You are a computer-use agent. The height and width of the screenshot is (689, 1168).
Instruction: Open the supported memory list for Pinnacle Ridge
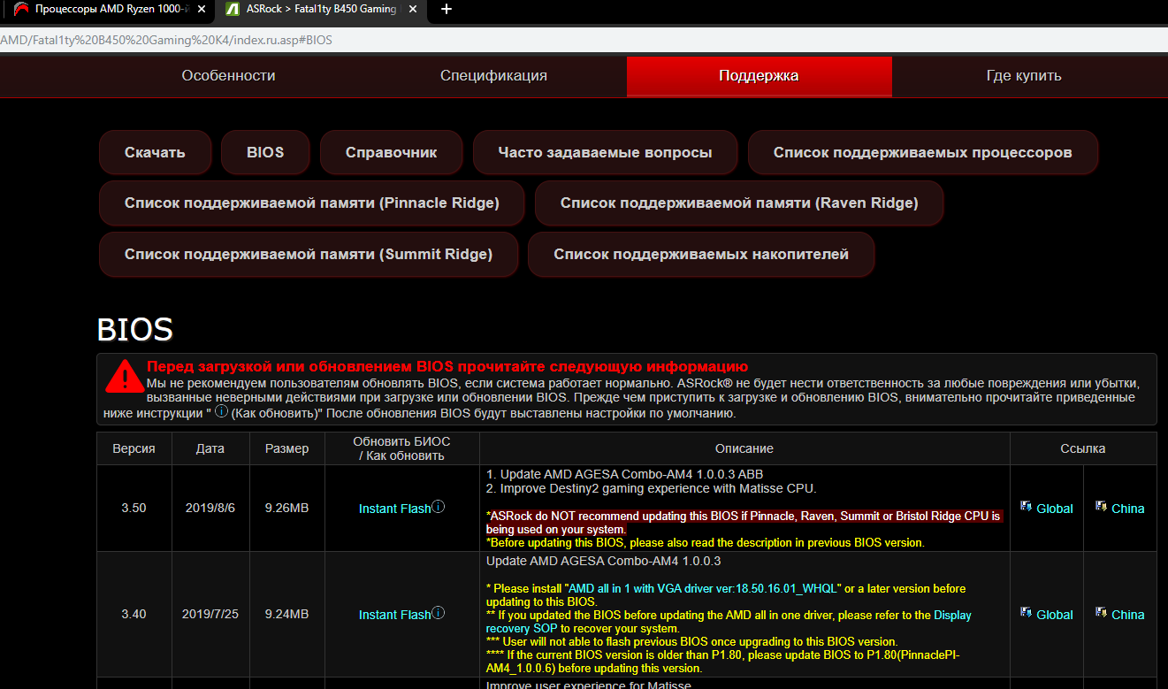pos(312,203)
